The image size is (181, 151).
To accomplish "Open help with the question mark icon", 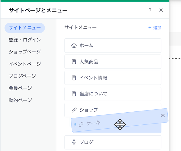I will tap(150, 10).
